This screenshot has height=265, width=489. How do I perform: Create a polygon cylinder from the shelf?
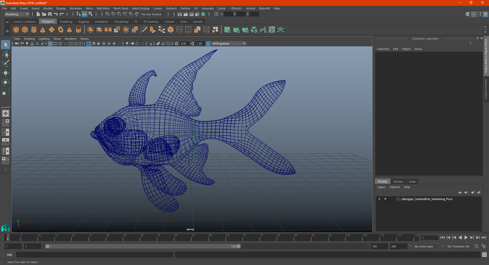pos(34,30)
